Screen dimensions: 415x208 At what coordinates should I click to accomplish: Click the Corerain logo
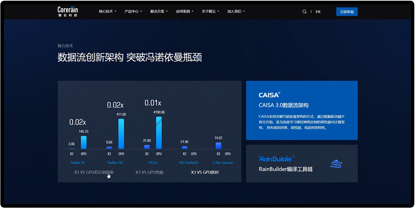click(67, 11)
